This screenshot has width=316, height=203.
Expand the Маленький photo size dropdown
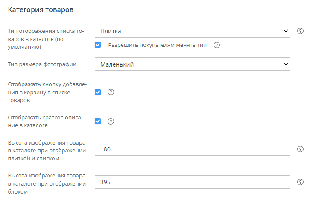click(x=192, y=64)
